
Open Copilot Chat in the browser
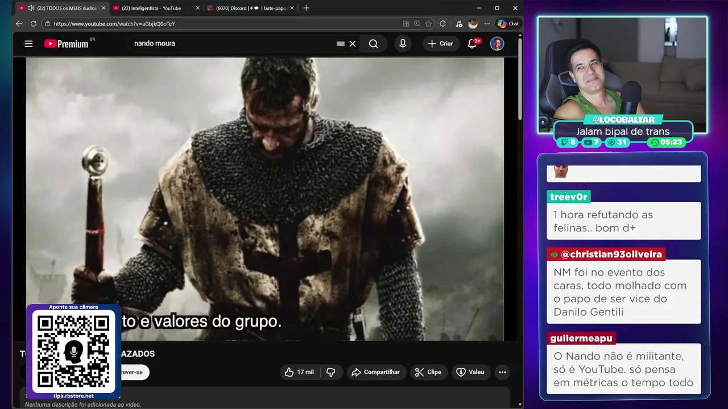tap(508, 24)
